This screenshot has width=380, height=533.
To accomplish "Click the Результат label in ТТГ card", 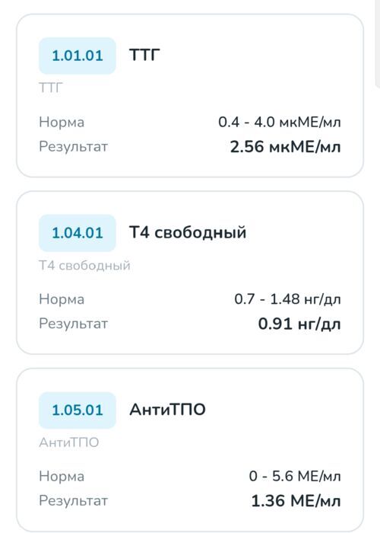I will click(x=73, y=147).
